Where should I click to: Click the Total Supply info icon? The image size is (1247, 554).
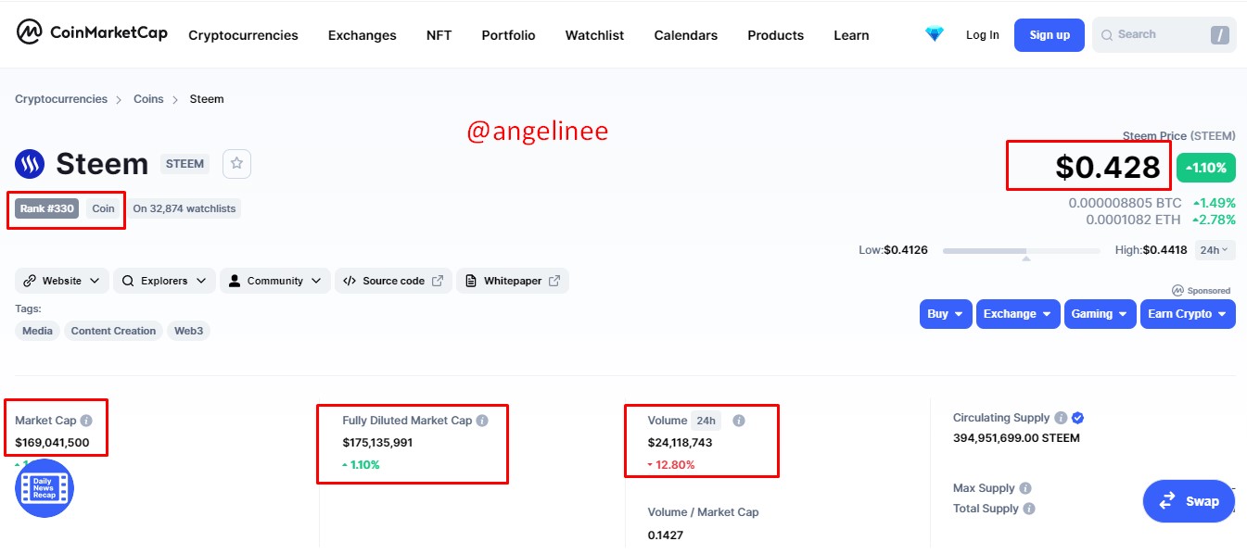click(1029, 509)
